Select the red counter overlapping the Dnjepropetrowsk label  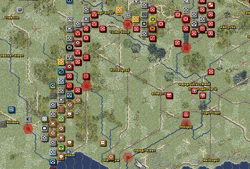pyautogui.click(x=194, y=91)
